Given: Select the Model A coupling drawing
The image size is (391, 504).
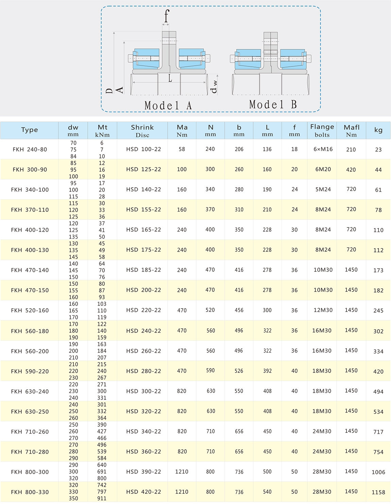Looking at the screenshot, I should 169,63.
